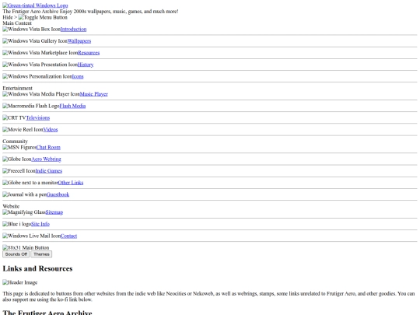The height and width of the screenshot is (315, 420).
Task: Open the Other Links page
Action: click(x=71, y=183)
